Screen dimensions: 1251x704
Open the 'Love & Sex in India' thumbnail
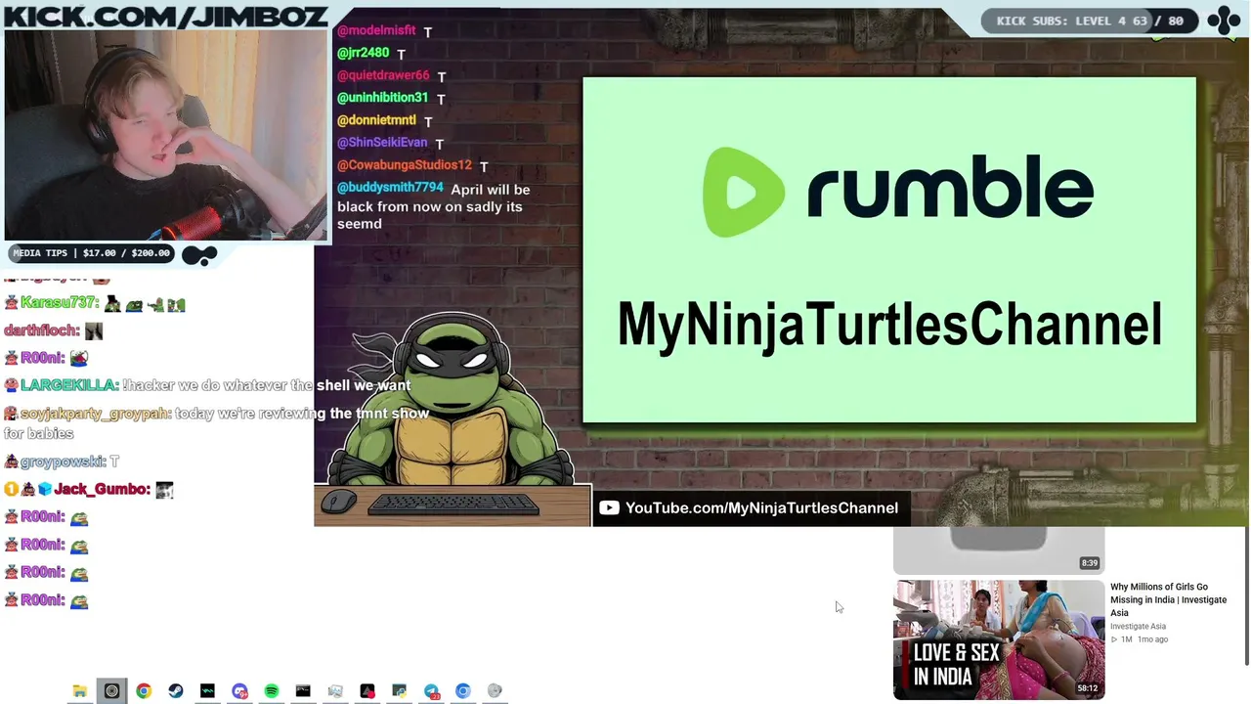[999, 639]
